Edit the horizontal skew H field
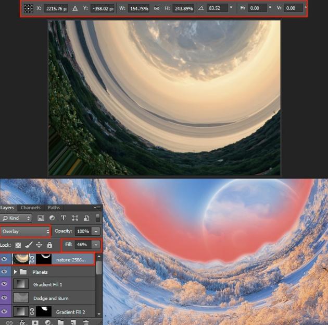 tap(258, 8)
